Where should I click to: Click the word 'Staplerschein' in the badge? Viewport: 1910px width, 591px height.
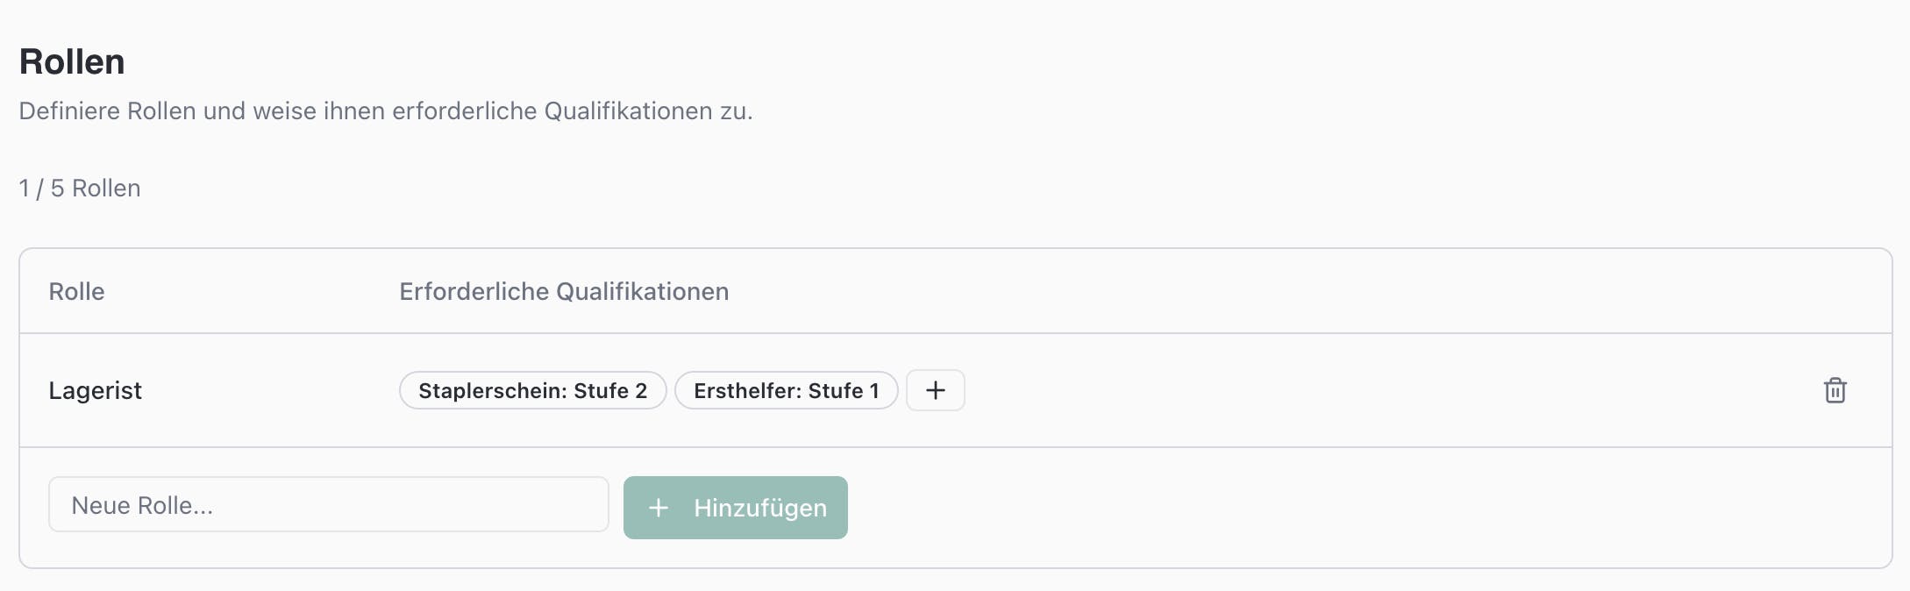point(491,390)
